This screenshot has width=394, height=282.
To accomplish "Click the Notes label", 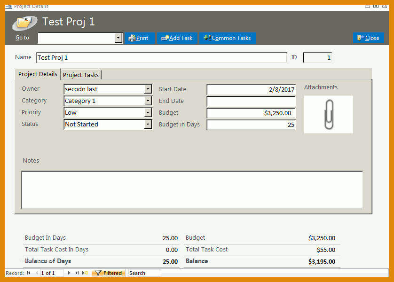I will pyautogui.click(x=31, y=161).
